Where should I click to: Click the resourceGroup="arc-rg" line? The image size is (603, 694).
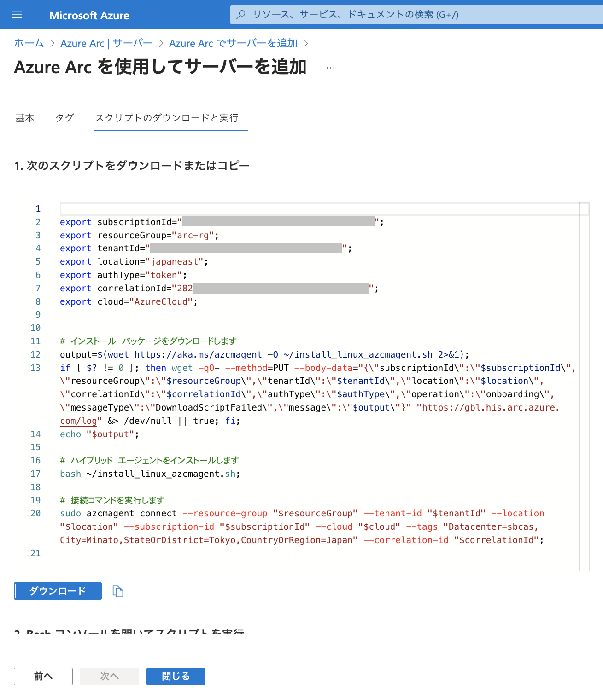(x=140, y=236)
